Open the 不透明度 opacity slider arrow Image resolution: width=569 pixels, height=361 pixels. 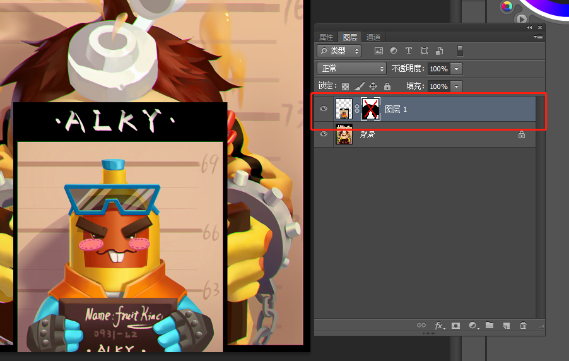(457, 69)
